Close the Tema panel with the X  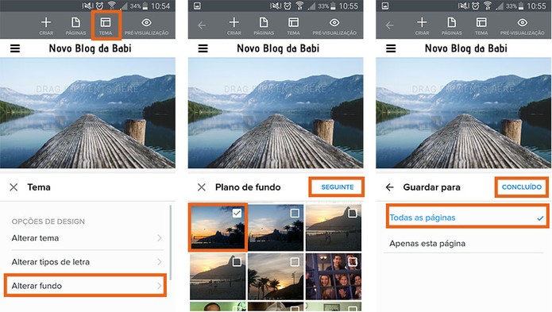tap(14, 187)
